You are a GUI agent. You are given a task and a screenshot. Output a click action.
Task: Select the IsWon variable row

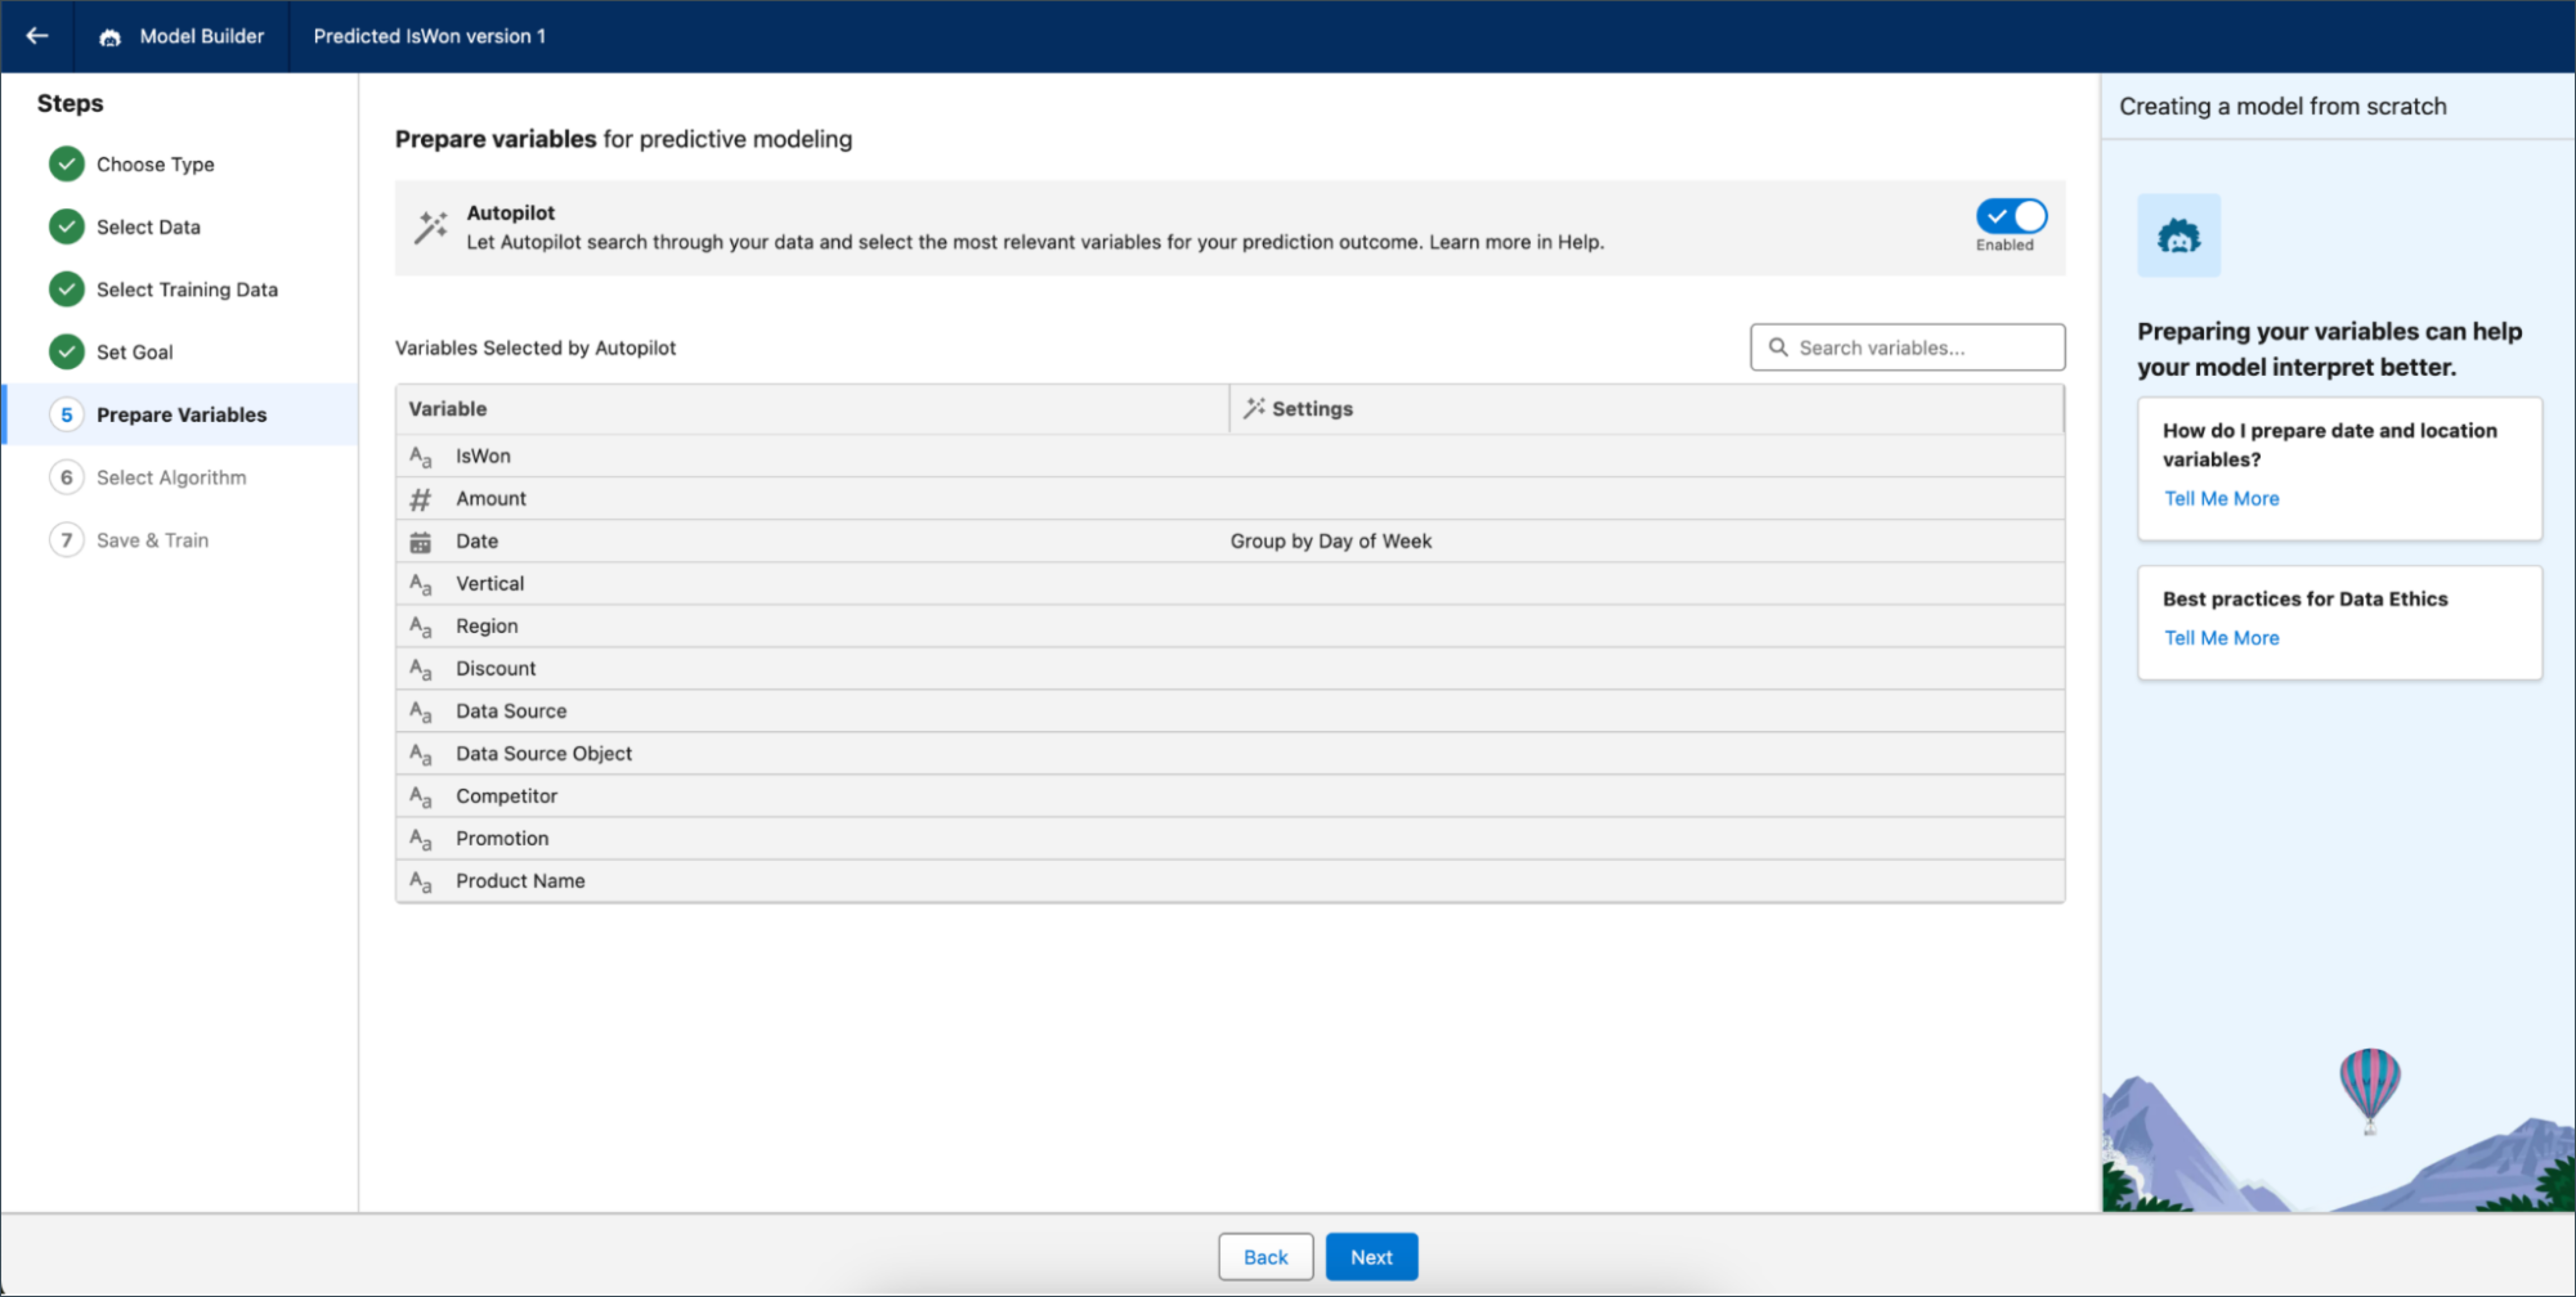(x=1230, y=455)
